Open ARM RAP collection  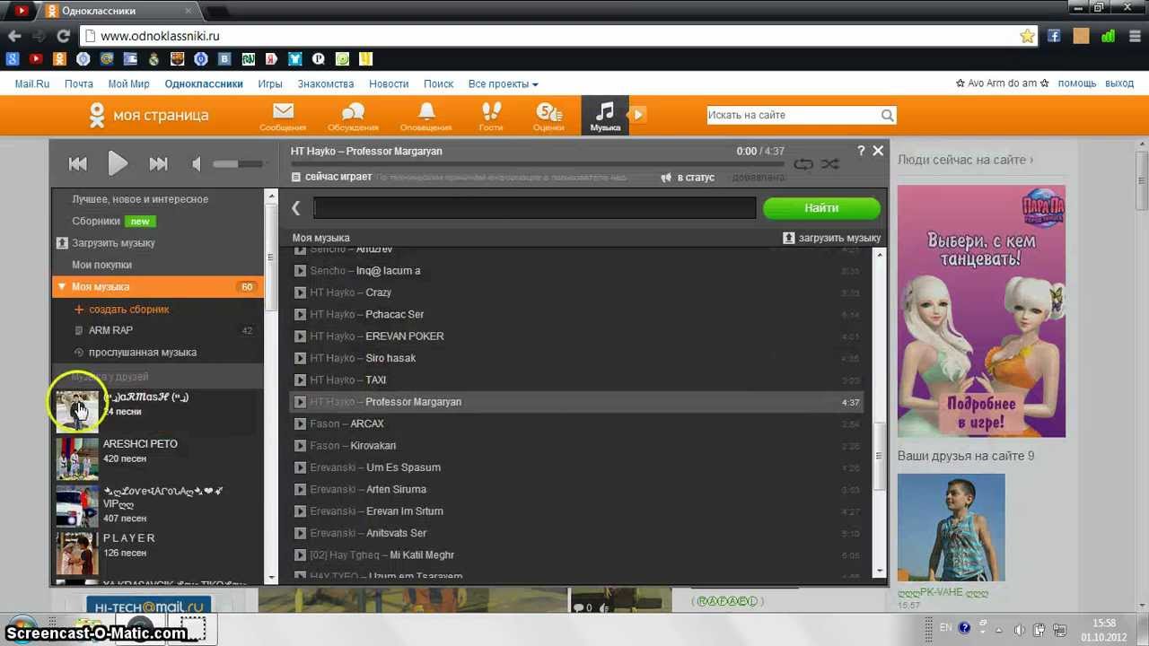coord(110,330)
